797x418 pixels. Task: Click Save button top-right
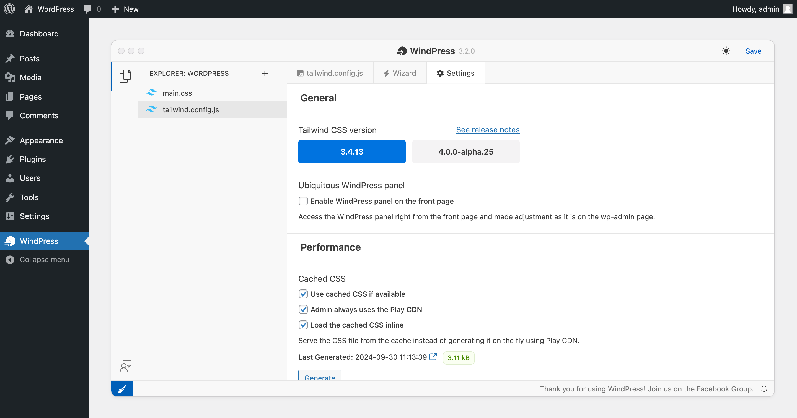click(x=754, y=51)
